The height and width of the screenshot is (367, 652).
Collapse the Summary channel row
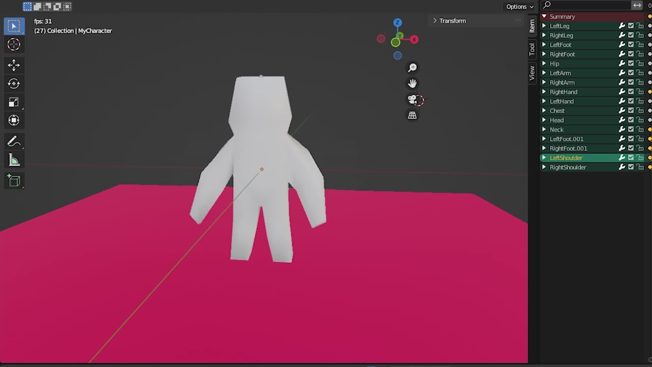pos(544,16)
